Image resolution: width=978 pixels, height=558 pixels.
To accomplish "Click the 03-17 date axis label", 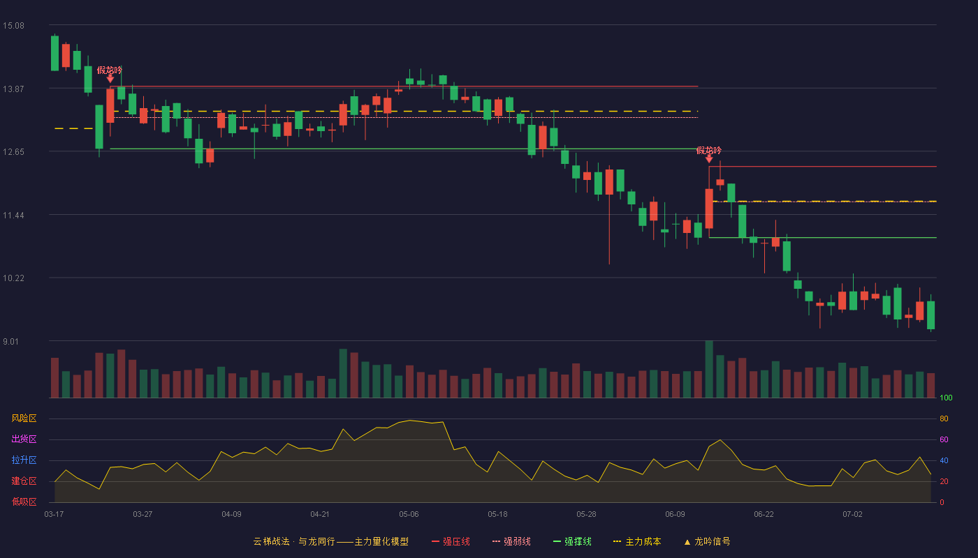I will pyautogui.click(x=54, y=514).
